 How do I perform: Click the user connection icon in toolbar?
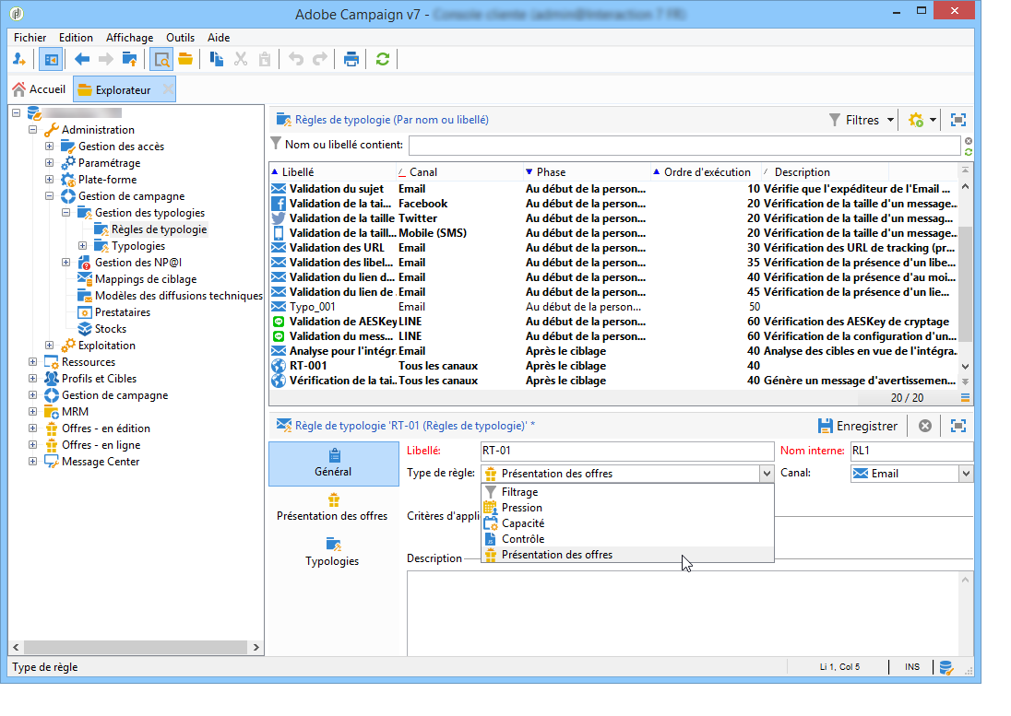[x=19, y=60]
